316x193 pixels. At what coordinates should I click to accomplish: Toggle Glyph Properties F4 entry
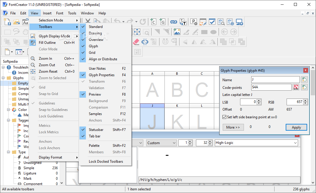coord(105,75)
